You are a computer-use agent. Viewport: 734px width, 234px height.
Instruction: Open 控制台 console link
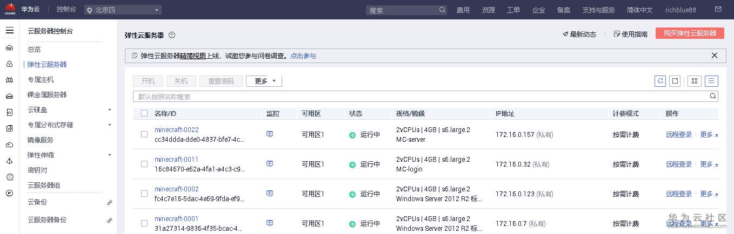tap(66, 10)
